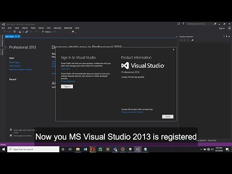Click the notifications filter flag icon
The height and width of the screenshot is (174, 232).
pyautogui.click(x=183, y=24)
